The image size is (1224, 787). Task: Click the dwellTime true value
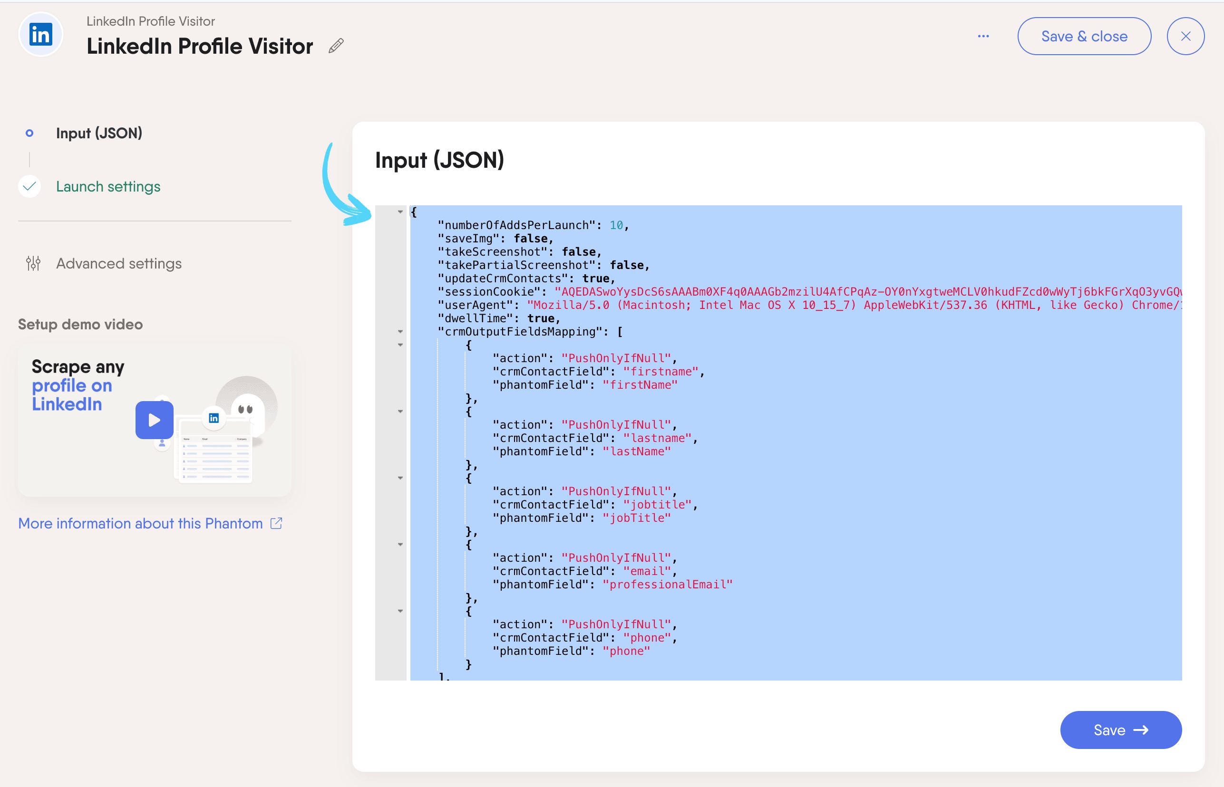(541, 318)
